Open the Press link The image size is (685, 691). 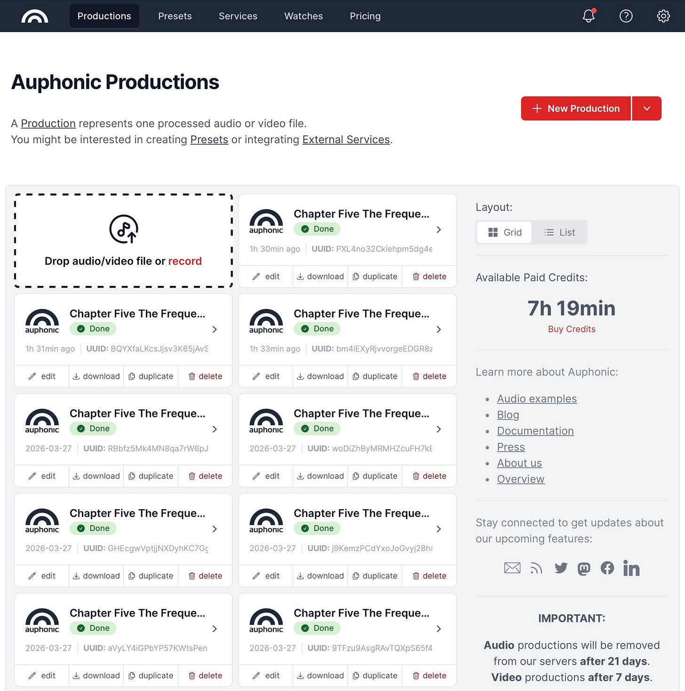click(511, 447)
